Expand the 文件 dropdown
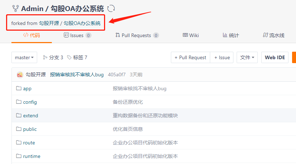The image size is (296, 164). tap(247, 57)
